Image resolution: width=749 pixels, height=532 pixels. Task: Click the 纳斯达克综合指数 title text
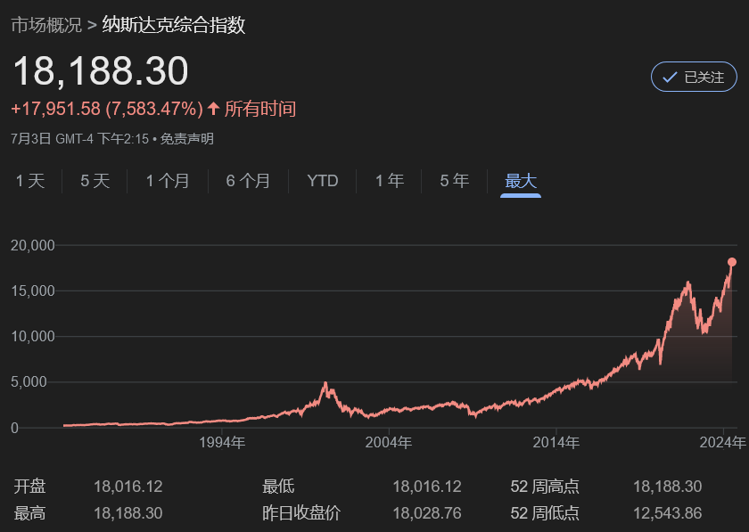click(173, 25)
